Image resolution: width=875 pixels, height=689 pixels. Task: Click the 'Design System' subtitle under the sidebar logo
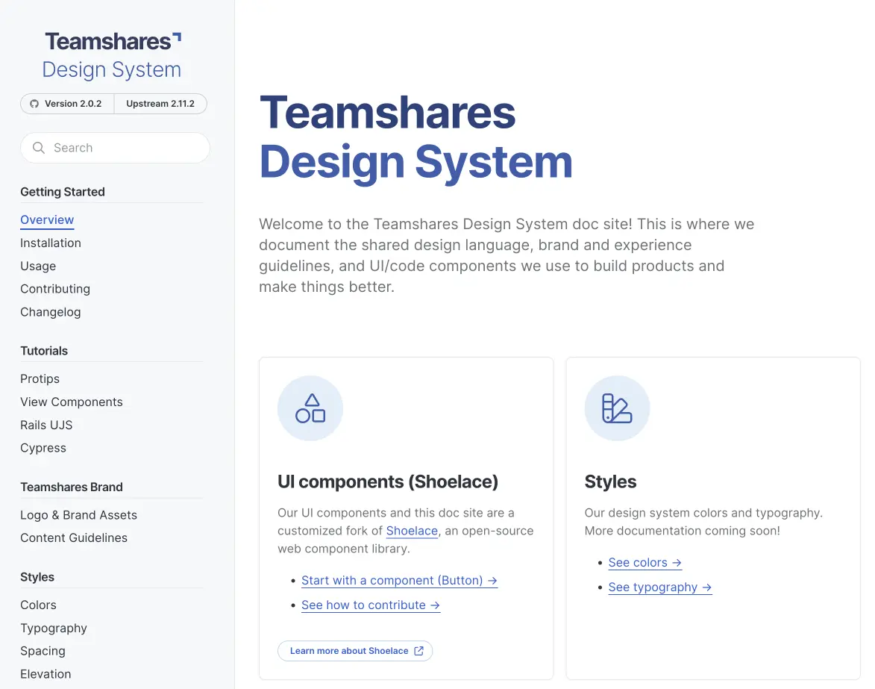pyautogui.click(x=112, y=70)
